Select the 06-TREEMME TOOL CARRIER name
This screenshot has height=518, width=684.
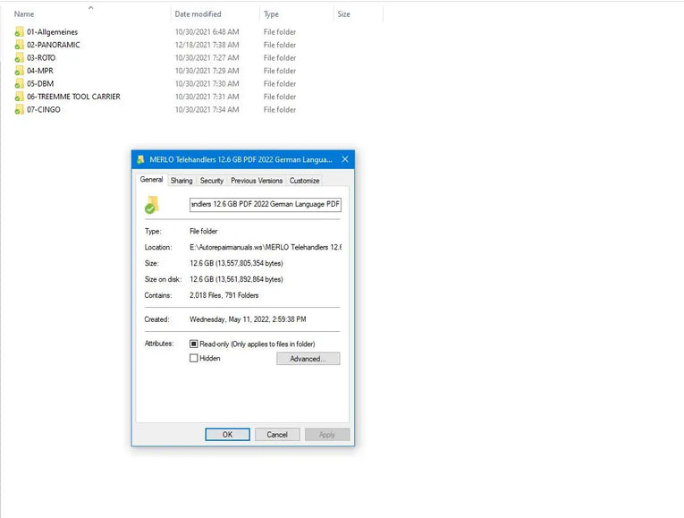(73, 97)
